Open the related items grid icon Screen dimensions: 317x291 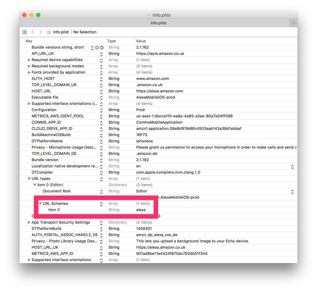pos(25,32)
